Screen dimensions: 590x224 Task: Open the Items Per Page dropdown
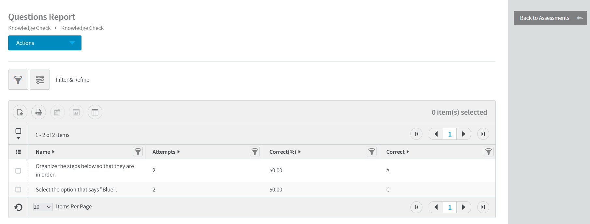pos(43,207)
